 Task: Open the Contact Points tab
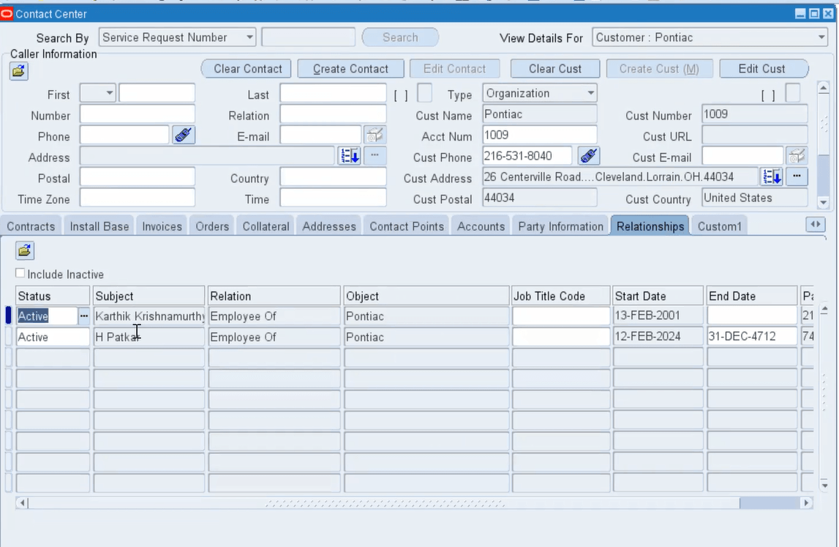pyautogui.click(x=407, y=226)
